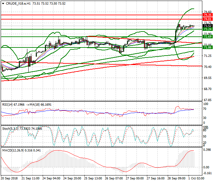This screenshot has width=215, height=182.
Task: Select the green 73.24 level label
Action: pos(208,29)
